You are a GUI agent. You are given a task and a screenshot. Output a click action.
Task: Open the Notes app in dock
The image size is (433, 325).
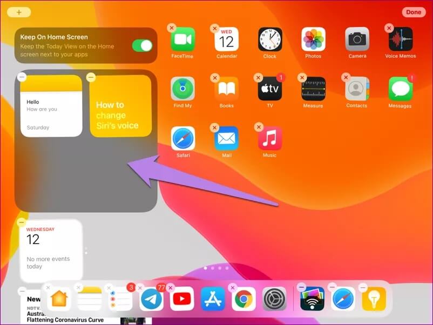click(90, 299)
